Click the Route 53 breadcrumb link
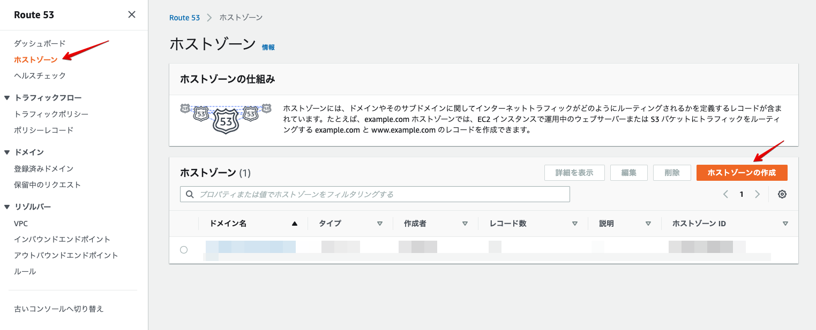Viewport: 816px width, 330px height. (184, 17)
